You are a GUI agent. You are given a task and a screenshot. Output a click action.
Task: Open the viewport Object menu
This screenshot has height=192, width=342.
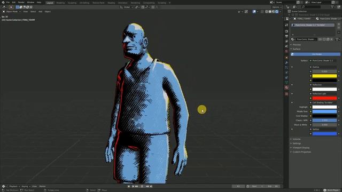point(48,12)
